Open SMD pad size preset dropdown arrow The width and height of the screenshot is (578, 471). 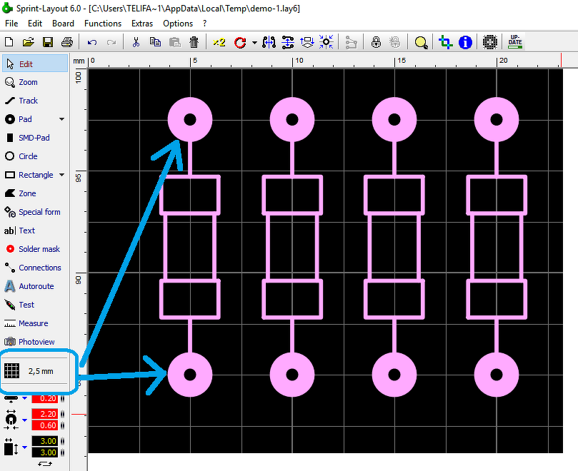(x=25, y=447)
